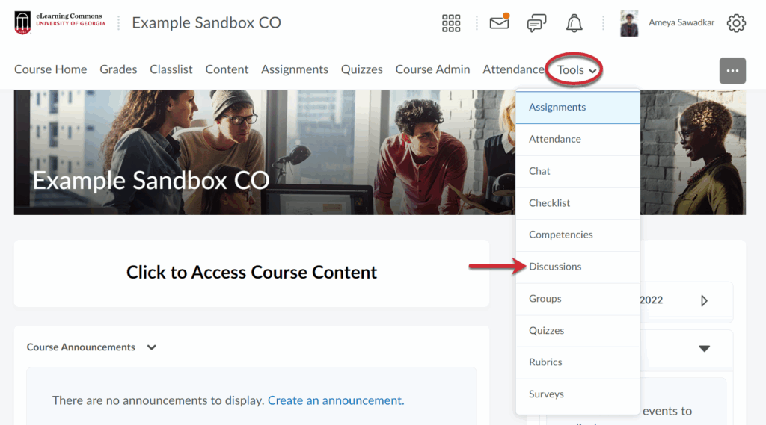Open the admin settings gear icon

pos(736,23)
